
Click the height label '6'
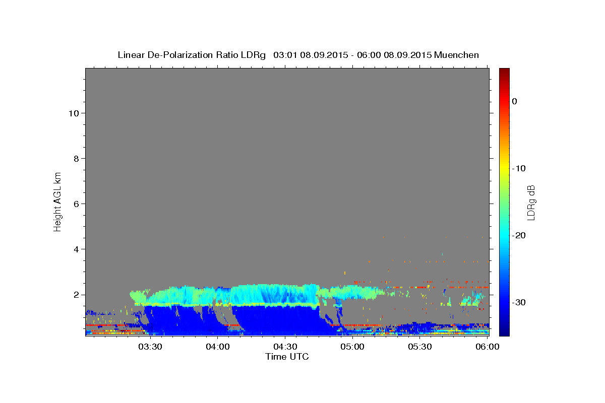point(75,204)
